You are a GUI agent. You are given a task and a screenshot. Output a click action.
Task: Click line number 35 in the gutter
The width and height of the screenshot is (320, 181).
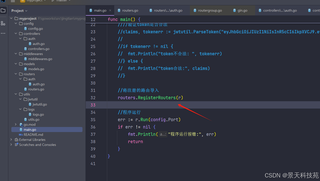[93, 120]
